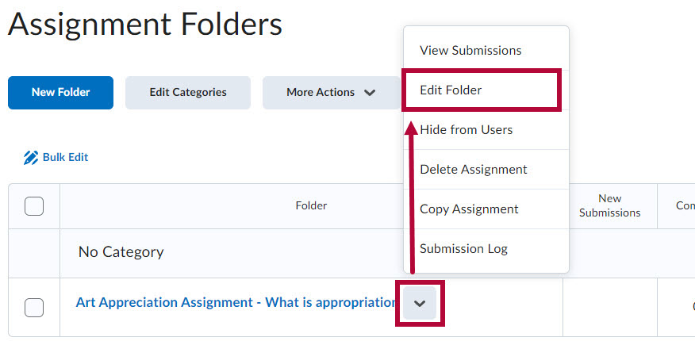The height and width of the screenshot is (341, 695).
Task: Click the Edit Categories button
Action: (188, 93)
